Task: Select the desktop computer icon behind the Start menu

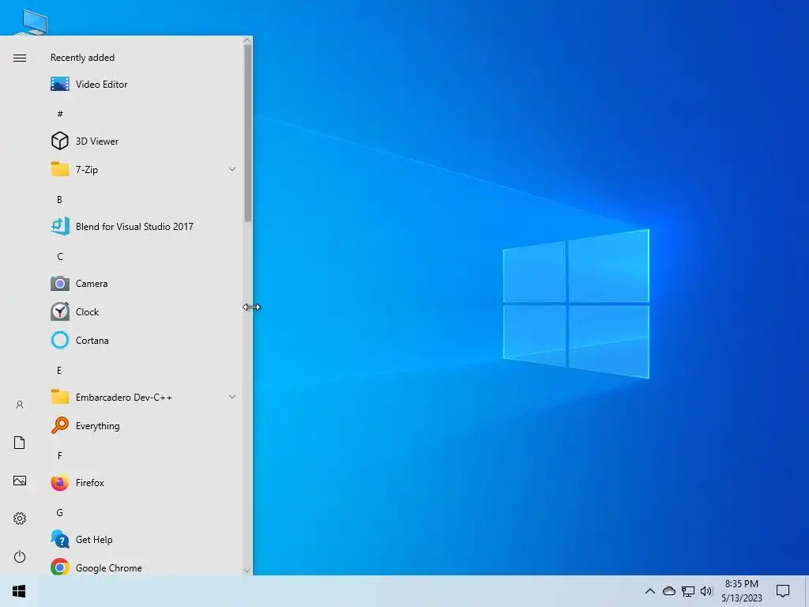Action: pyautogui.click(x=33, y=21)
